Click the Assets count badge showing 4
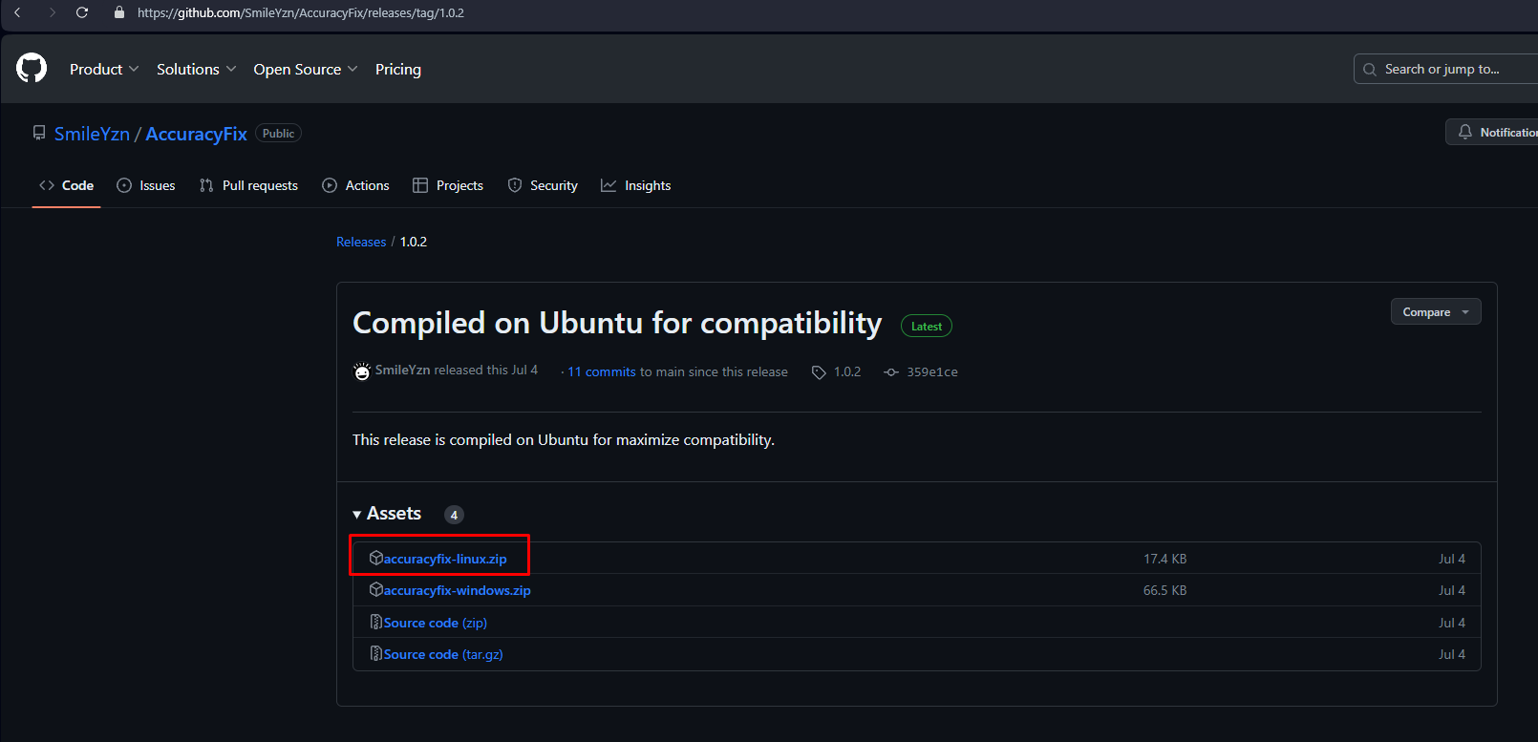This screenshot has height=742, width=1538. point(454,515)
